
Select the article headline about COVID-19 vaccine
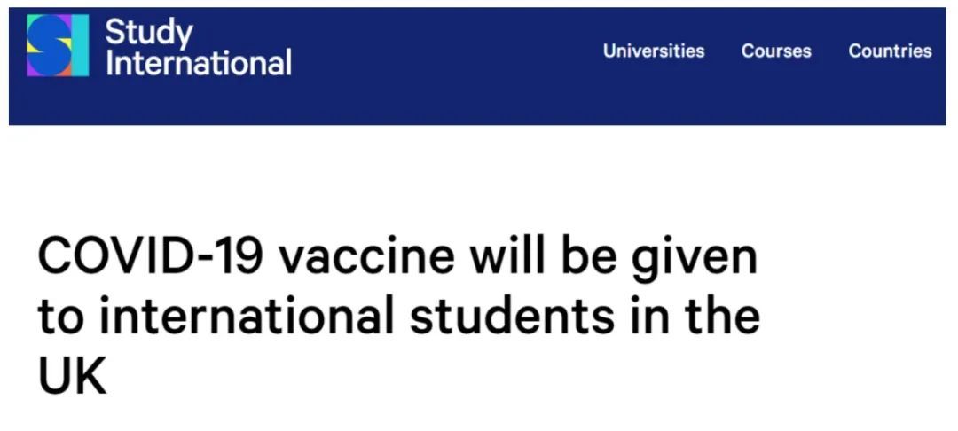(398, 317)
